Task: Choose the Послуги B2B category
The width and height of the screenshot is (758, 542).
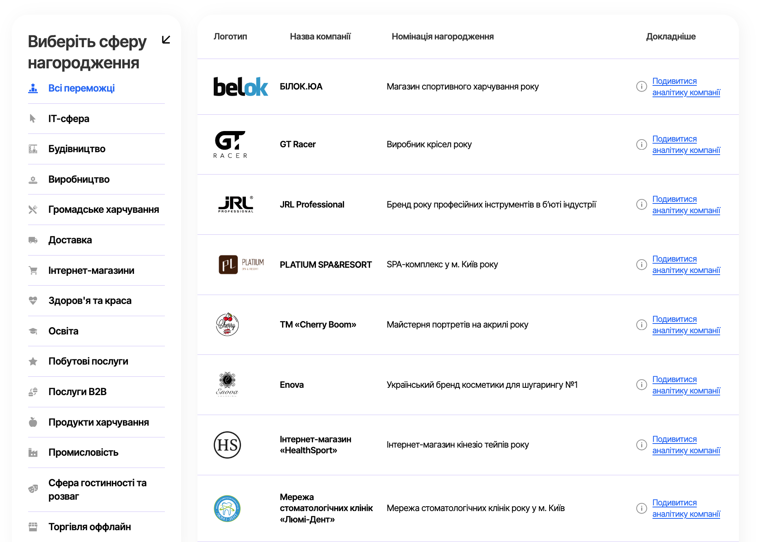Action: click(77, 392)
